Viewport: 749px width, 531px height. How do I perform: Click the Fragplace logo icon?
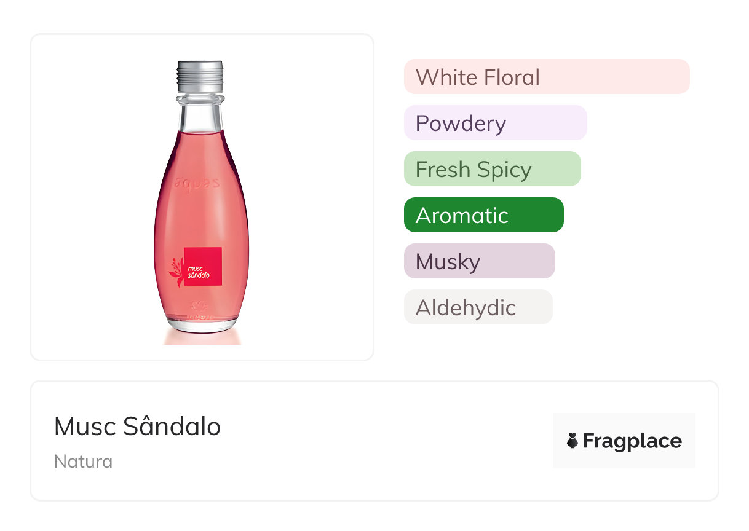(x=573, y=441)
